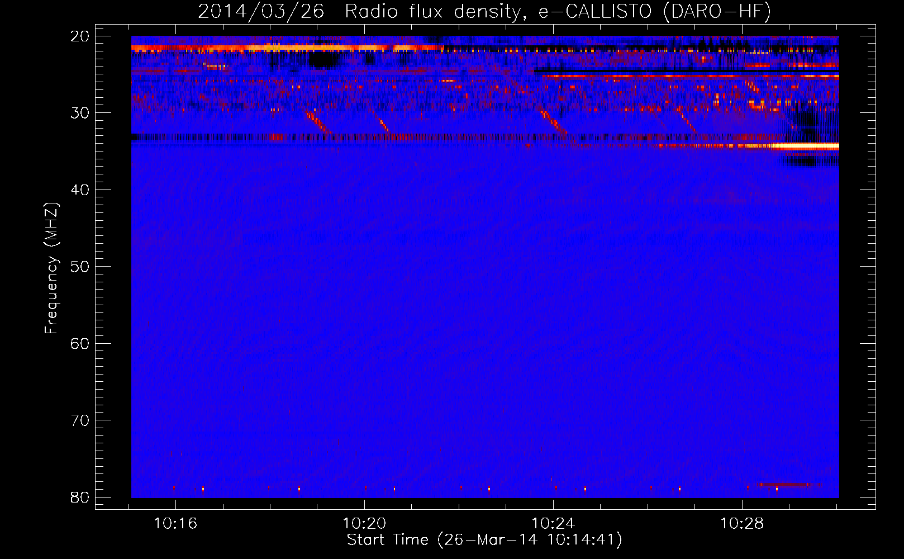Click the "10:24" time tick label
Screen dimensions: 904x559
(553, 524)
